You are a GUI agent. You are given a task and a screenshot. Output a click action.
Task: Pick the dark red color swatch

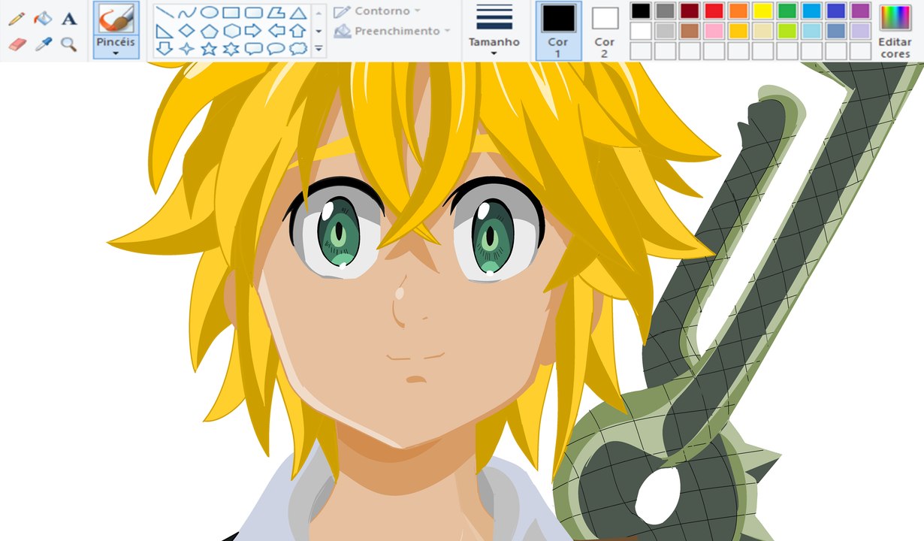(690, 11)
